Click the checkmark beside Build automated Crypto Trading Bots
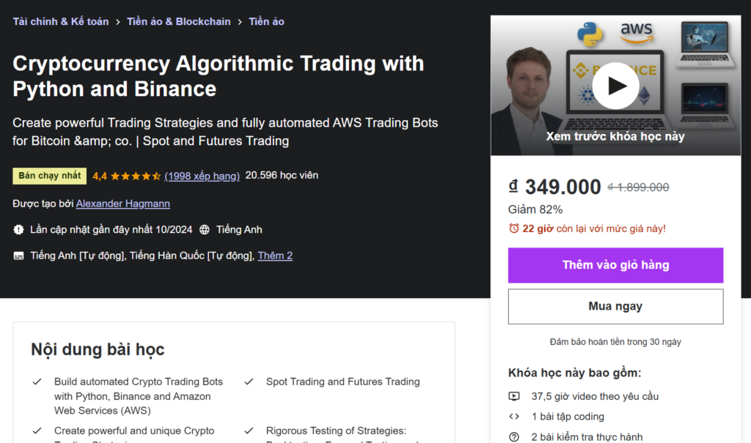 click(x=36, y=381)
